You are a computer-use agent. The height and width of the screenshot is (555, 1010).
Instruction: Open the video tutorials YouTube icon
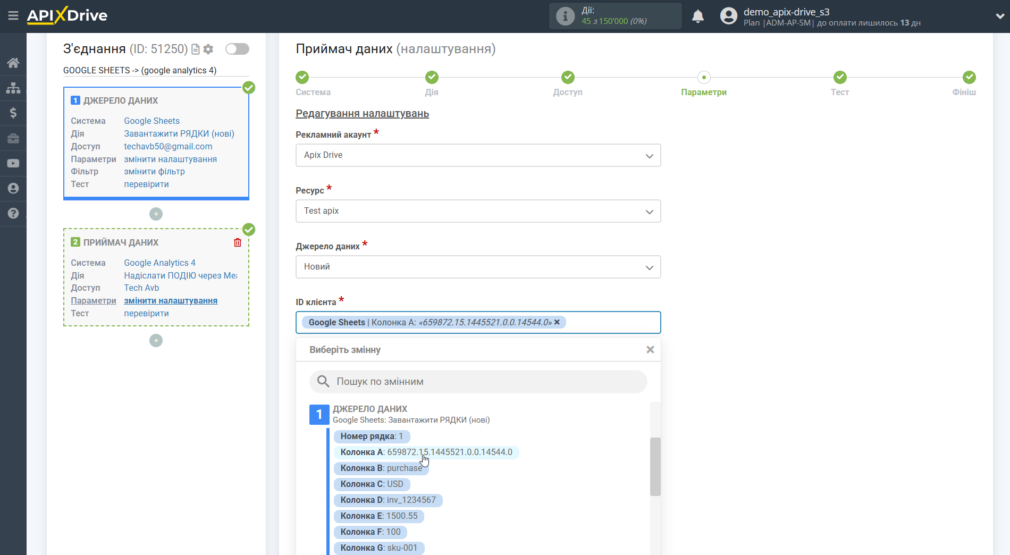pyautogui.click(x=13, y=163)
